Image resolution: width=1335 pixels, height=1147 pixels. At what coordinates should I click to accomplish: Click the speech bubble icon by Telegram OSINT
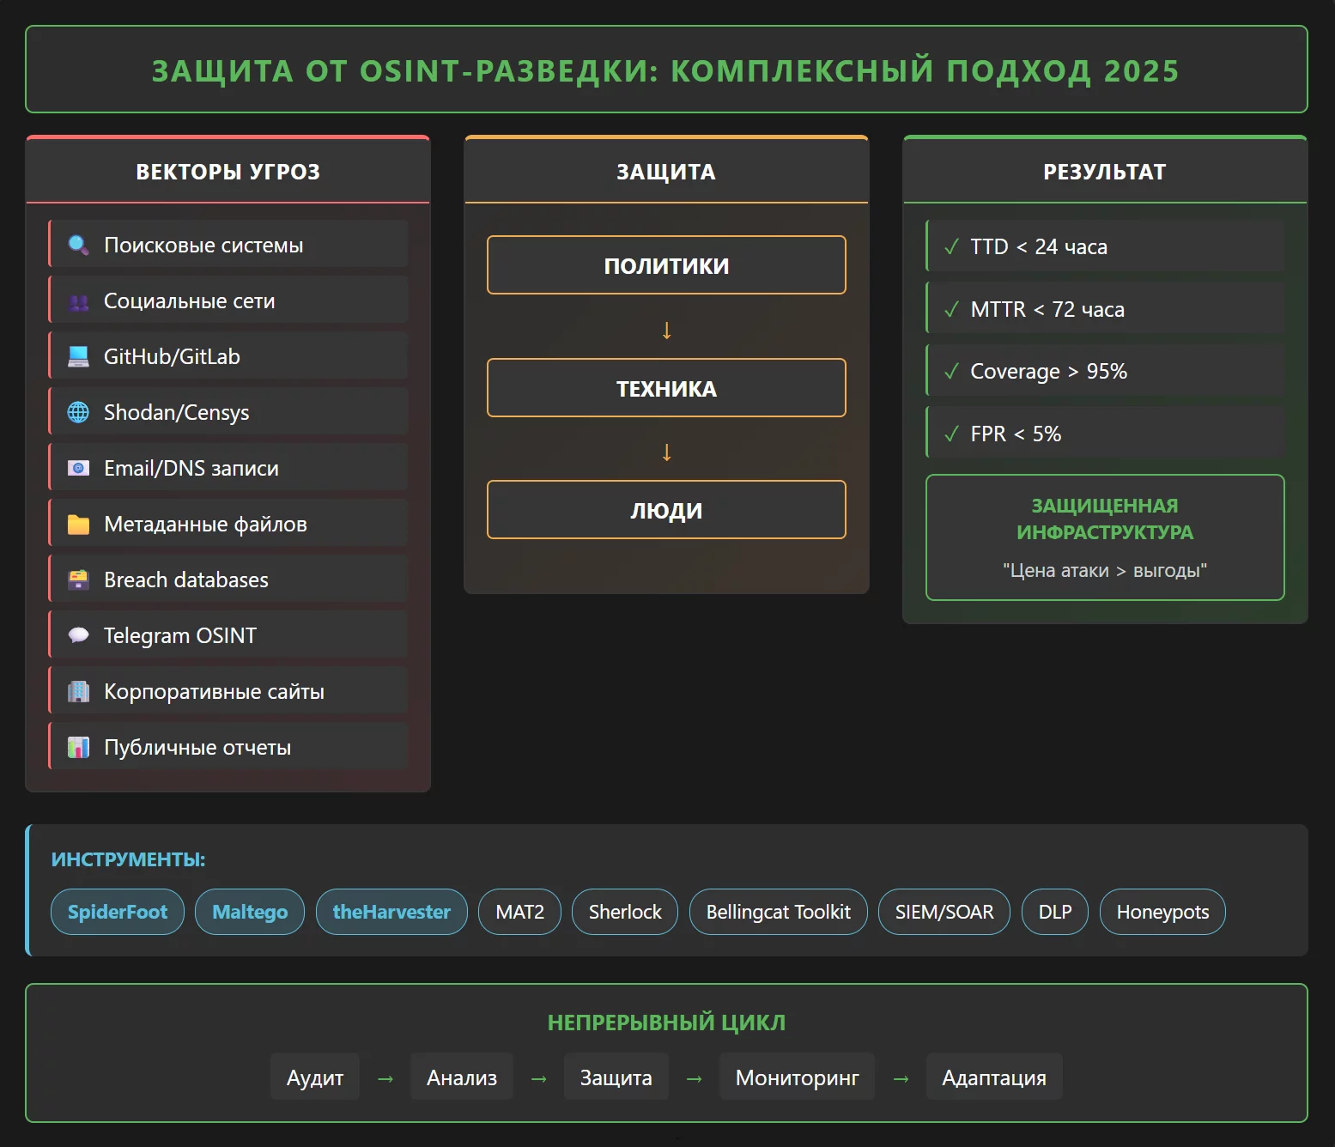[78, 636]
